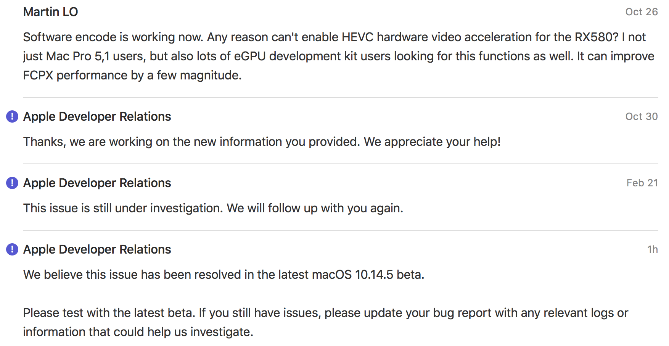Click the alert icon beside the 1h-old reply

[12, 249]
